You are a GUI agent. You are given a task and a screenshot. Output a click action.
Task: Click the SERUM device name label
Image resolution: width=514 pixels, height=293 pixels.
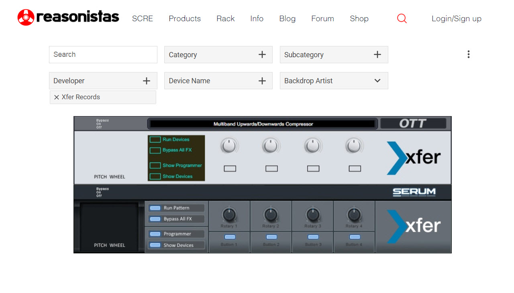414,192
